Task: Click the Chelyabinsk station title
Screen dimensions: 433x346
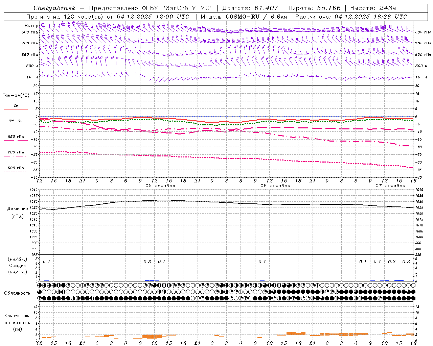Action: click(x=54, y=8)
